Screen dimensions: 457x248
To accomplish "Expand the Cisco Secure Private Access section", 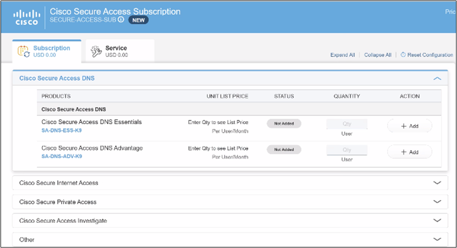I will point(437,202).
